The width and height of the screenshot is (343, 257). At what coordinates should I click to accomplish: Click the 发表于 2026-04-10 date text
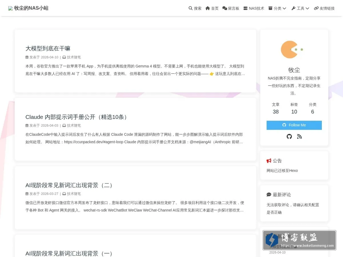(44, 57)
